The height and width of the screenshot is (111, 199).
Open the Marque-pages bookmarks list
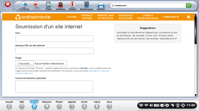click(87, 6)
